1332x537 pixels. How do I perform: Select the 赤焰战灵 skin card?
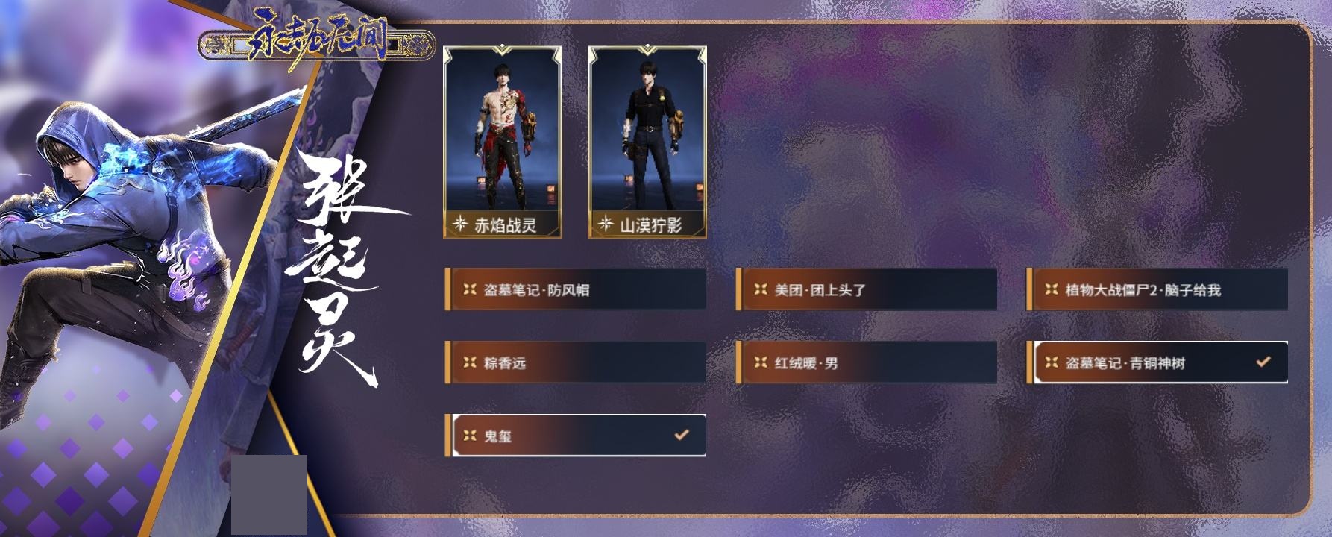[x=503, y=142]
